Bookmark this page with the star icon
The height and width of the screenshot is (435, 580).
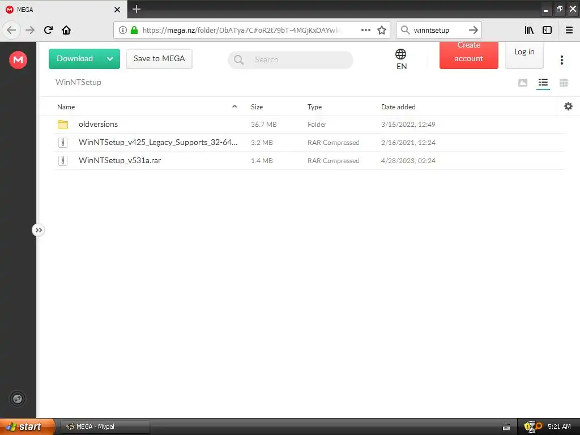(x=382, y=30)
